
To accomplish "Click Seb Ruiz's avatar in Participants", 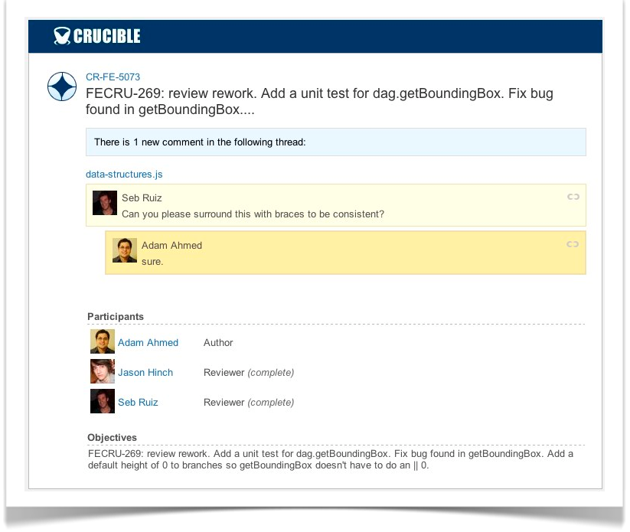I will coord(103,402).
